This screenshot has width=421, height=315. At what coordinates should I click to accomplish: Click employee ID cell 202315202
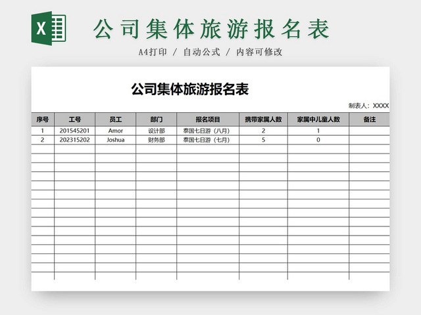click(74, 140)
